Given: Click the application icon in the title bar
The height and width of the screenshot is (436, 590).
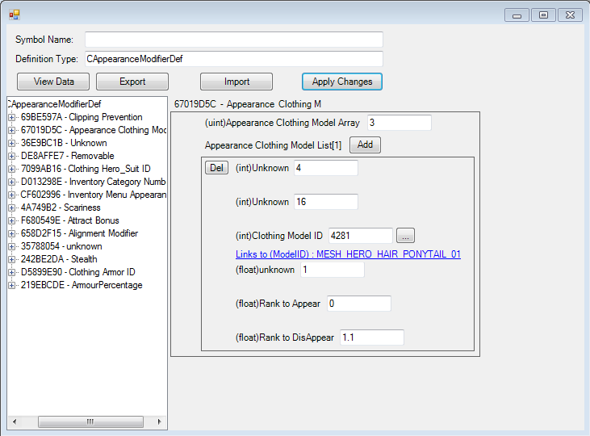Looking at the screenshot, I should click(14, 15).
